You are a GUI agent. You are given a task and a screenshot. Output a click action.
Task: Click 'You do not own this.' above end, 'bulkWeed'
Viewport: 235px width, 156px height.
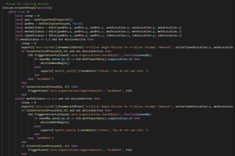129,71
